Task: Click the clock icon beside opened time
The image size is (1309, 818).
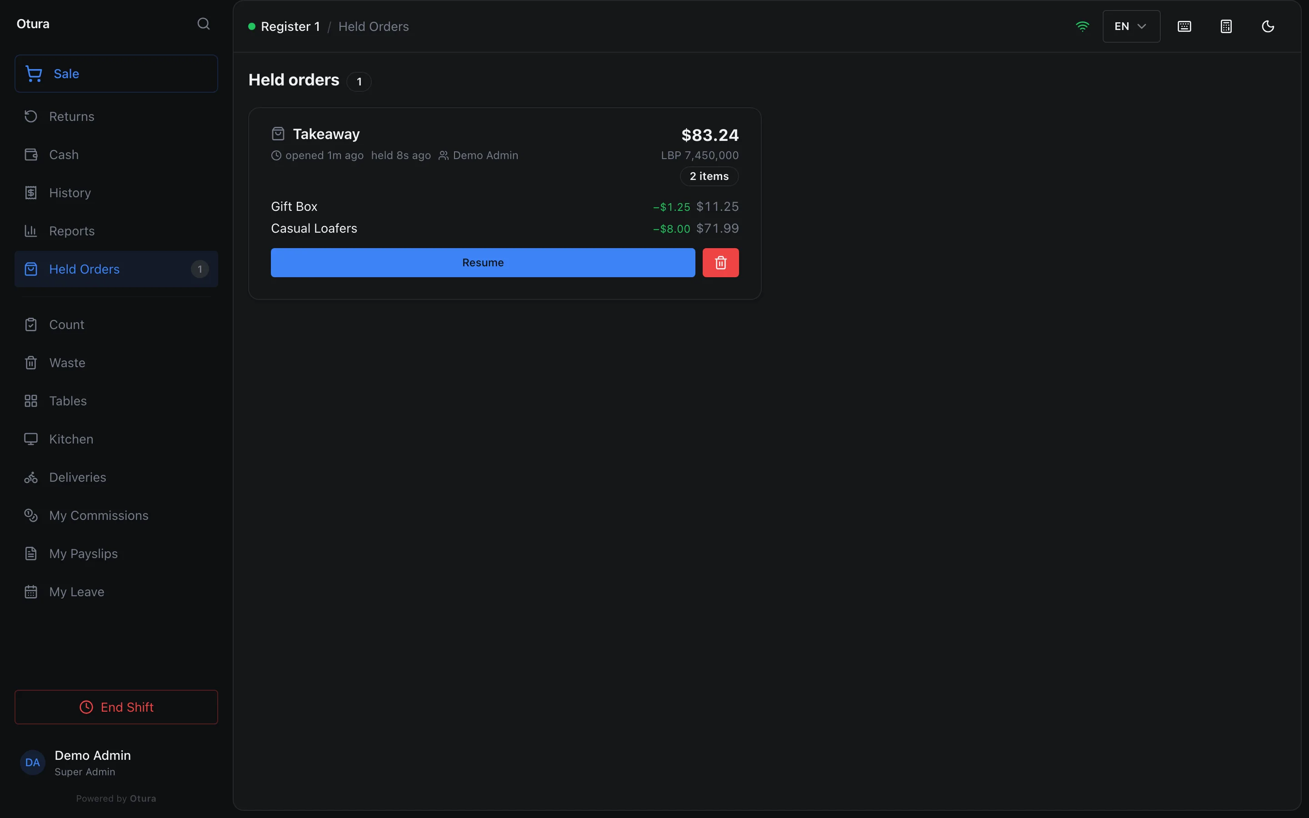Action: tap(276, 156)
